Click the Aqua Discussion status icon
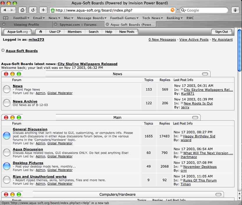 pos(7,152)
